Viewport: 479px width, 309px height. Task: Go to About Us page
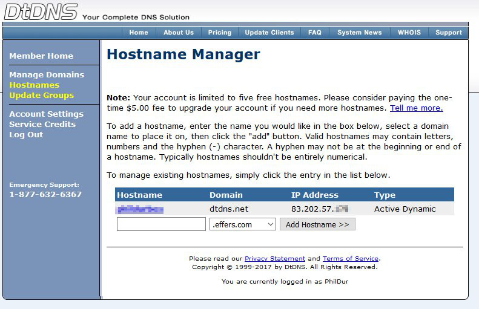pos(179,33)
